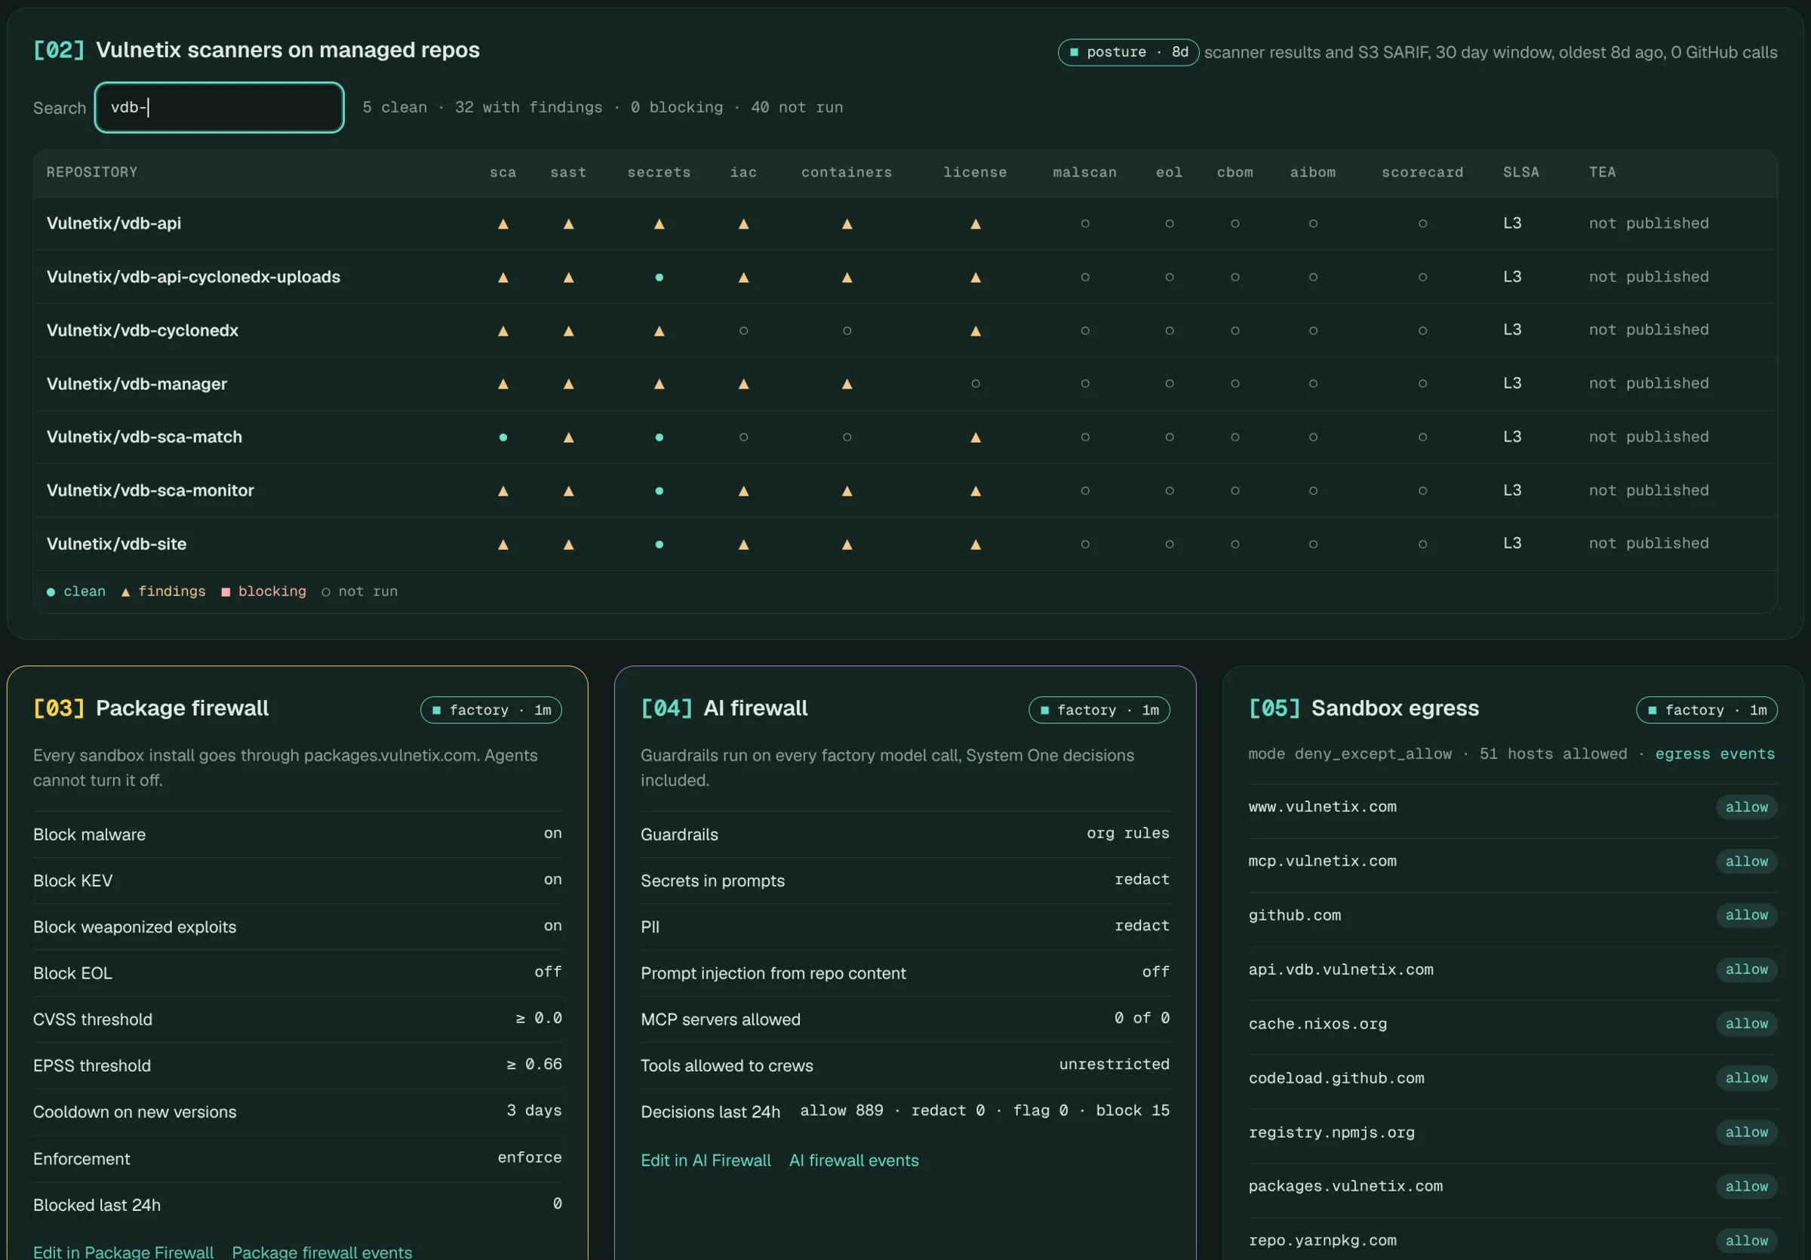Click the Vulnetix/vdb-api repository name
1811x1260 pixels.
[114, 224]
